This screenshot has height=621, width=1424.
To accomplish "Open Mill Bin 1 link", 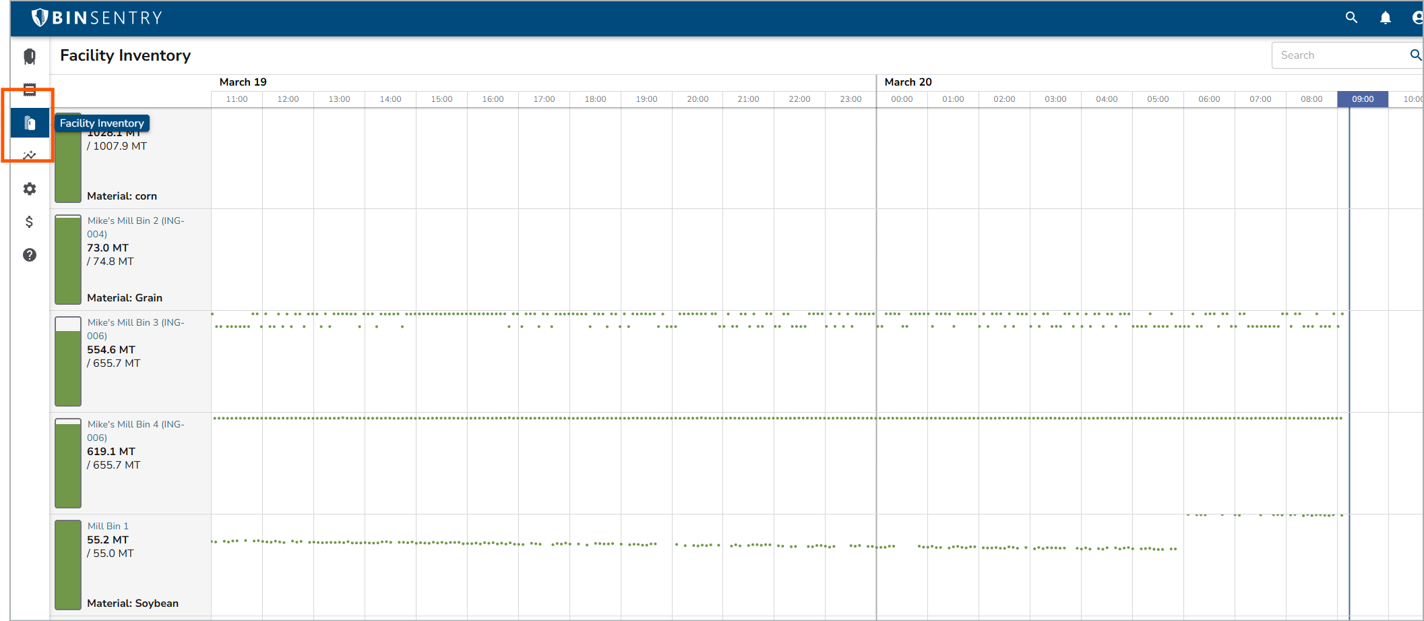I will [x=109, y=525].
